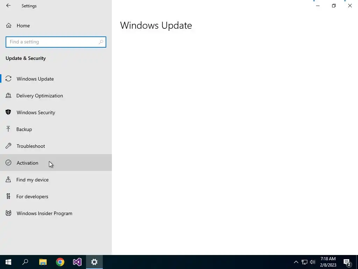The height and width of the screenshot is (269, 358).
Task: Click the Settings gear on the taskbar
Action: tap(94, 262)
